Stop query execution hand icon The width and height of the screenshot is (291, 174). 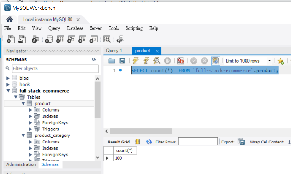(167, 61)
